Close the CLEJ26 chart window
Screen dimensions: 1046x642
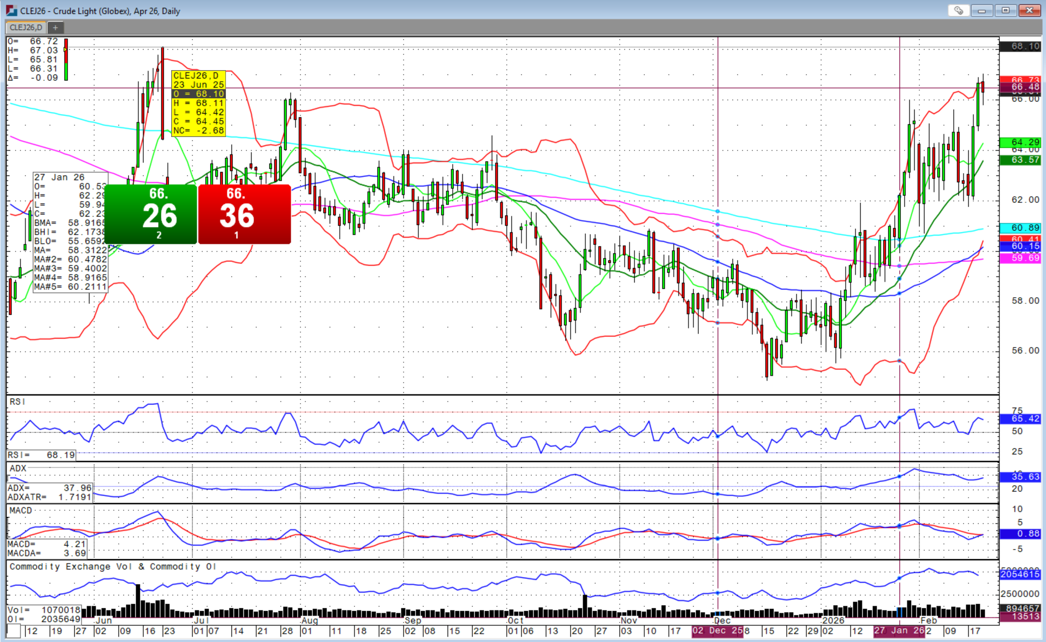[x=1030, y=10]
